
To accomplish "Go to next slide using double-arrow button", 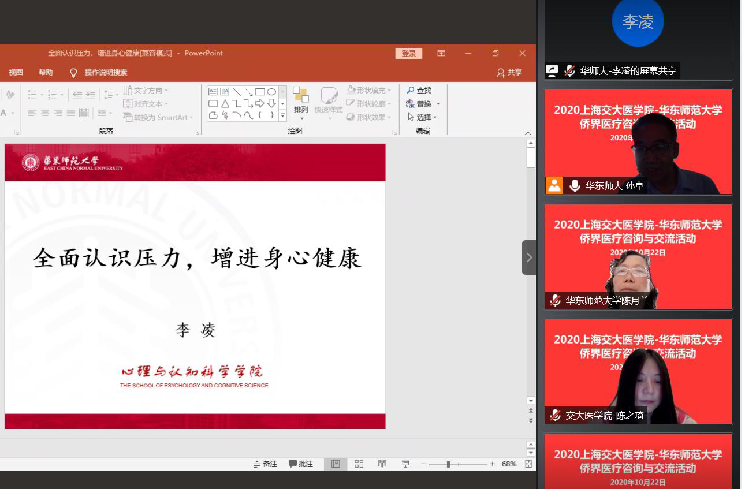I will point(531,420).
